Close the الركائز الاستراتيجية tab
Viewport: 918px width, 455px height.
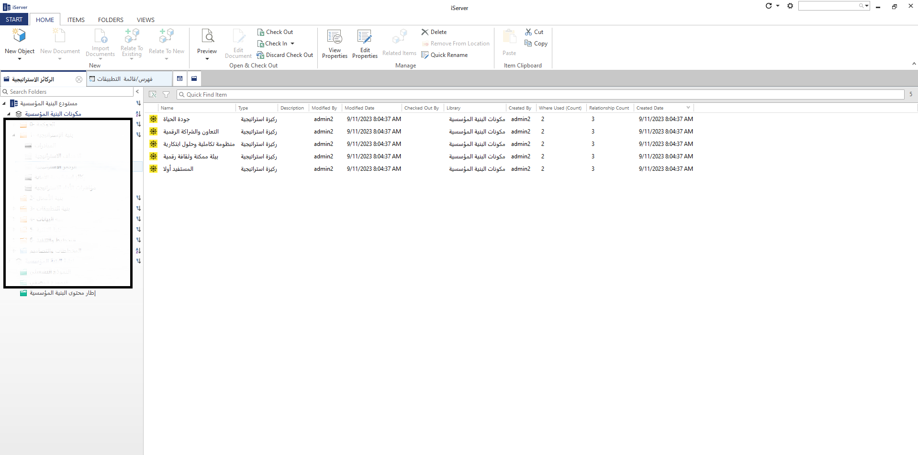(79, 79)
